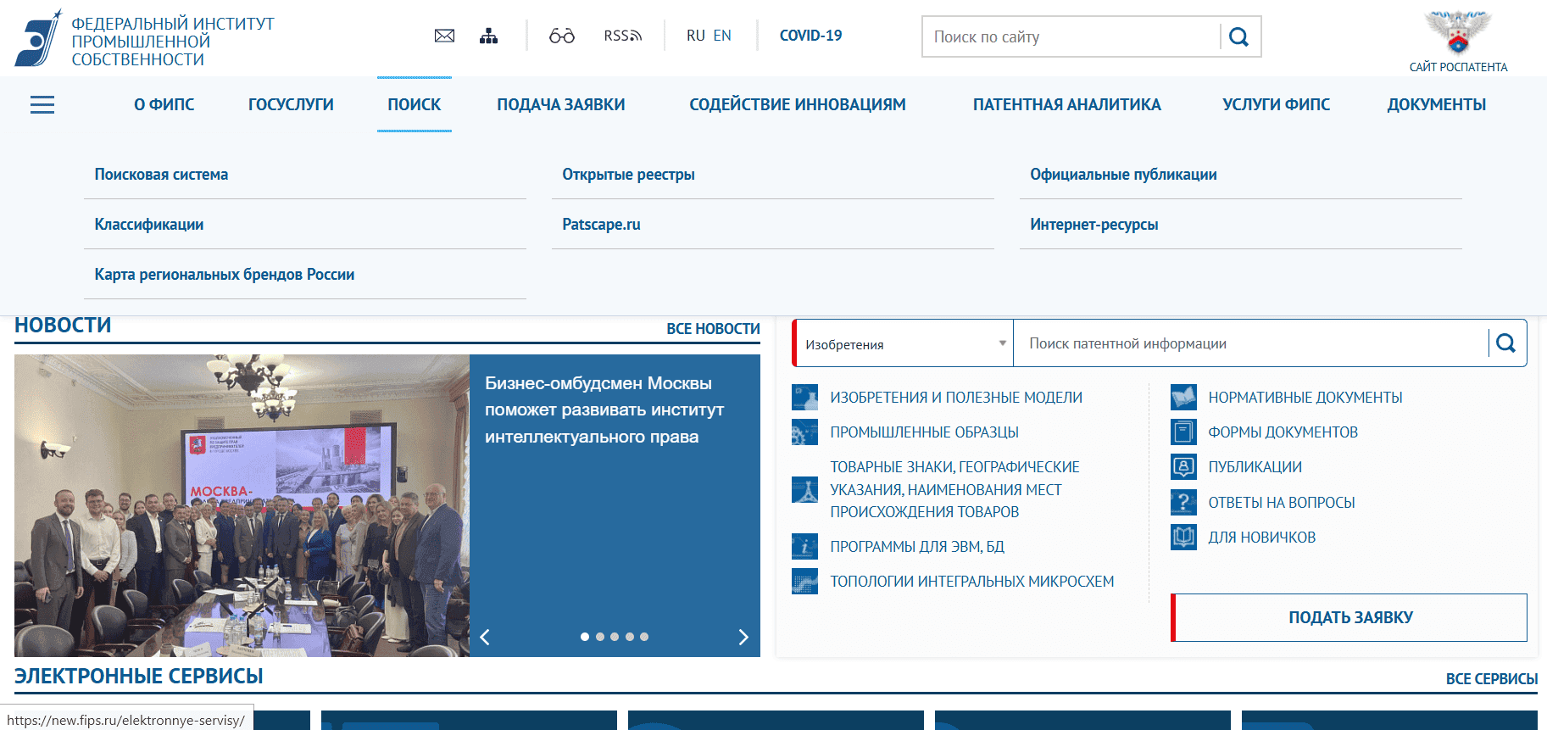Click the envelope contact icon

point(444,36)
